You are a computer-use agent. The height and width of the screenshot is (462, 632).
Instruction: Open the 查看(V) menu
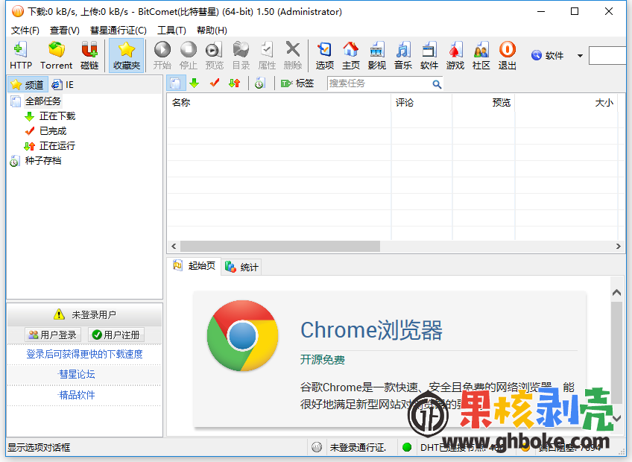click(x=65, y=31)
